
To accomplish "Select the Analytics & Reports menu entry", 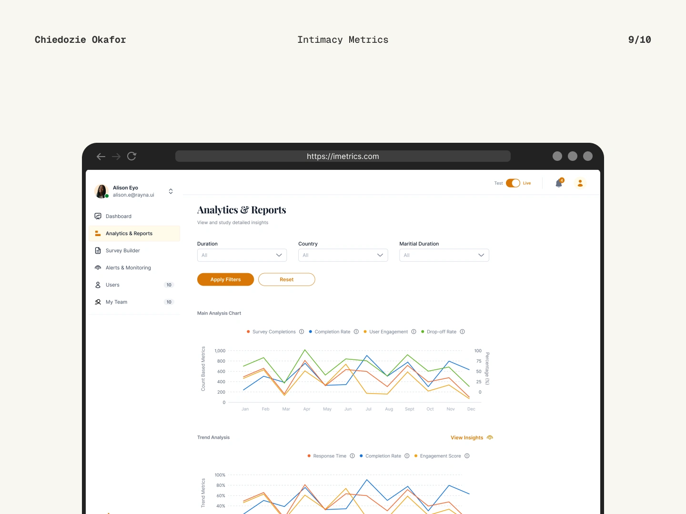I will (129, 233).
